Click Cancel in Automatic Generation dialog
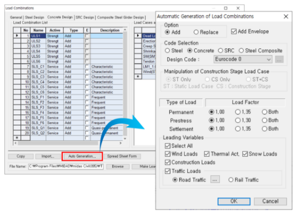 pos(270,201)
